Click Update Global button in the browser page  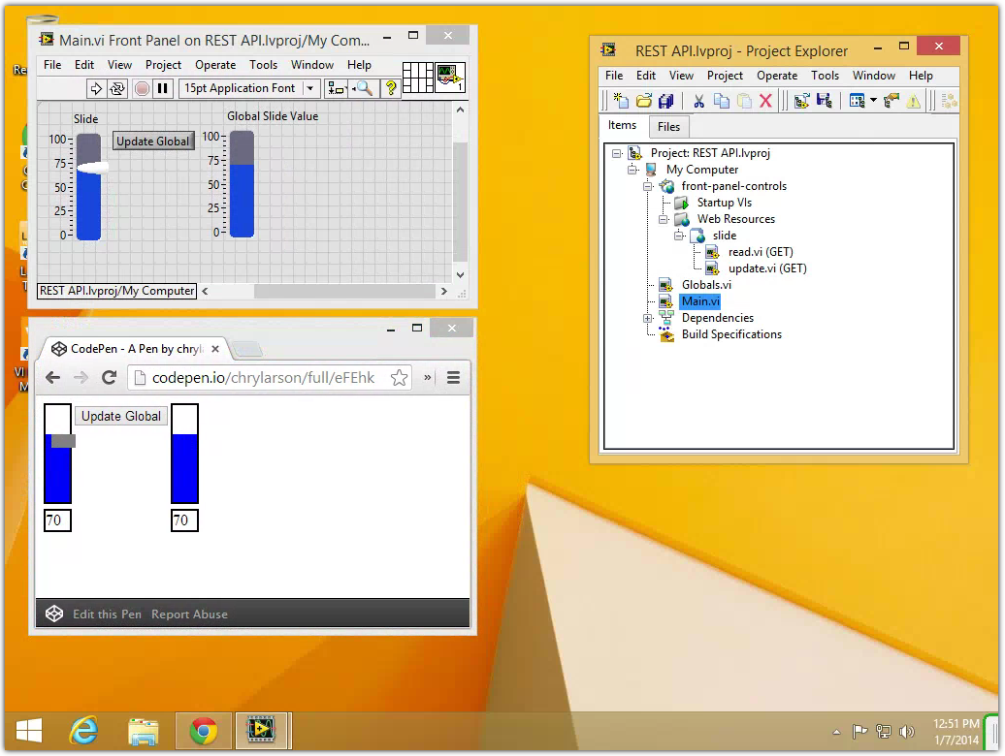point(121,416)
